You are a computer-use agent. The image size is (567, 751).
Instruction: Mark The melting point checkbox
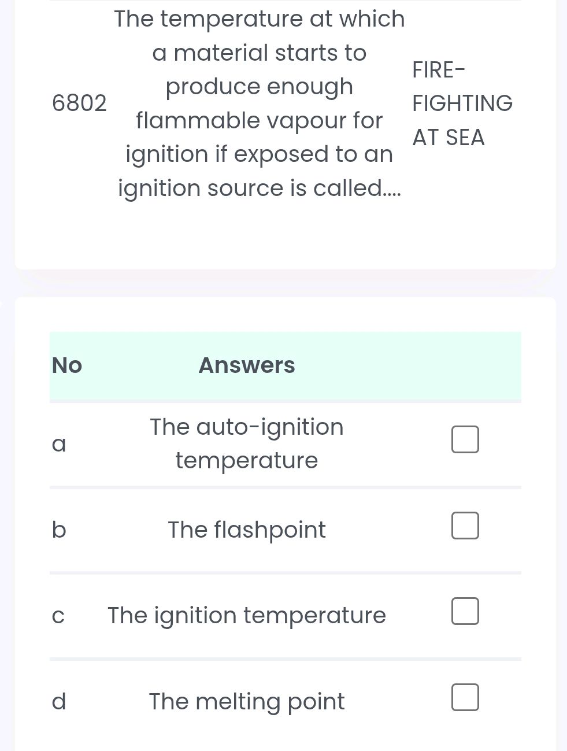(x=465, y=697)
